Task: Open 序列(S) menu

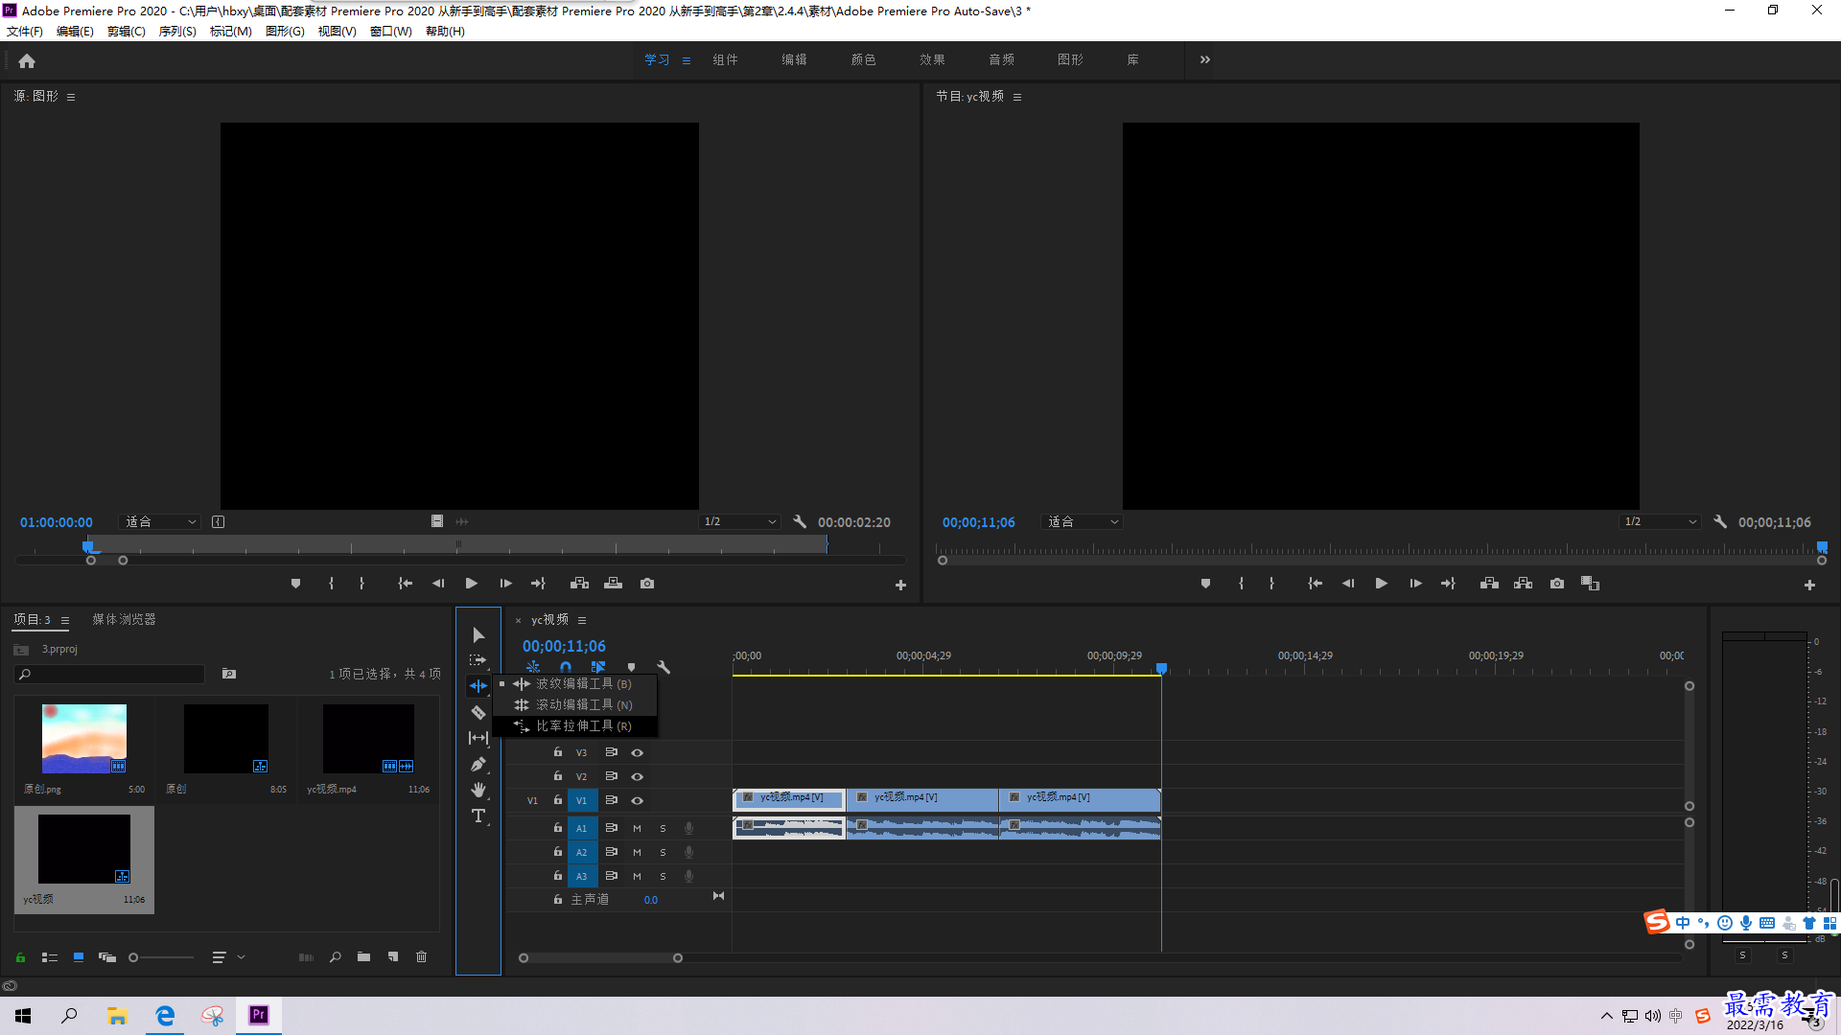Action: (177, 32)
